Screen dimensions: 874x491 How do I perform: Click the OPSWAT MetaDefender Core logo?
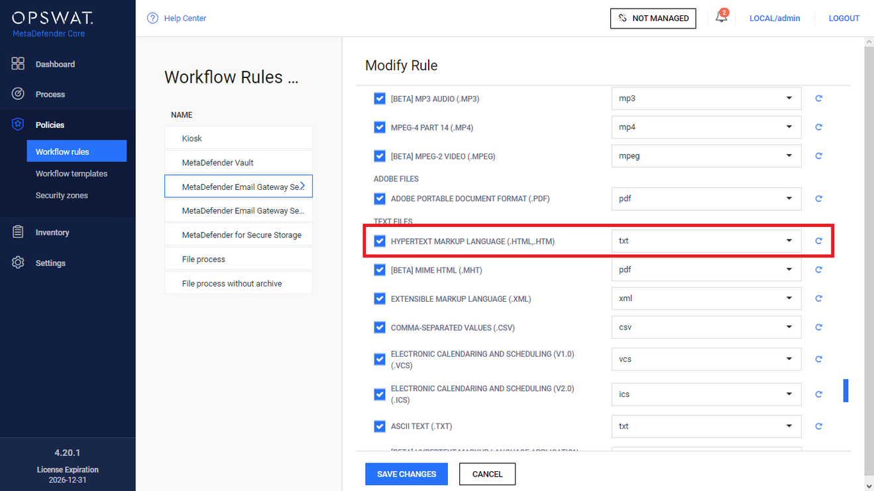52,24
